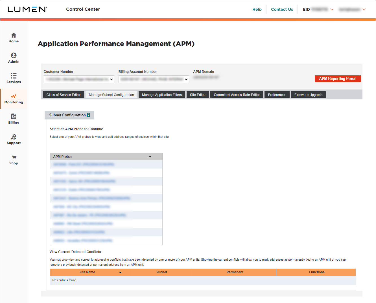Select Manage Subnet Configuration tab

click(111, 95)
